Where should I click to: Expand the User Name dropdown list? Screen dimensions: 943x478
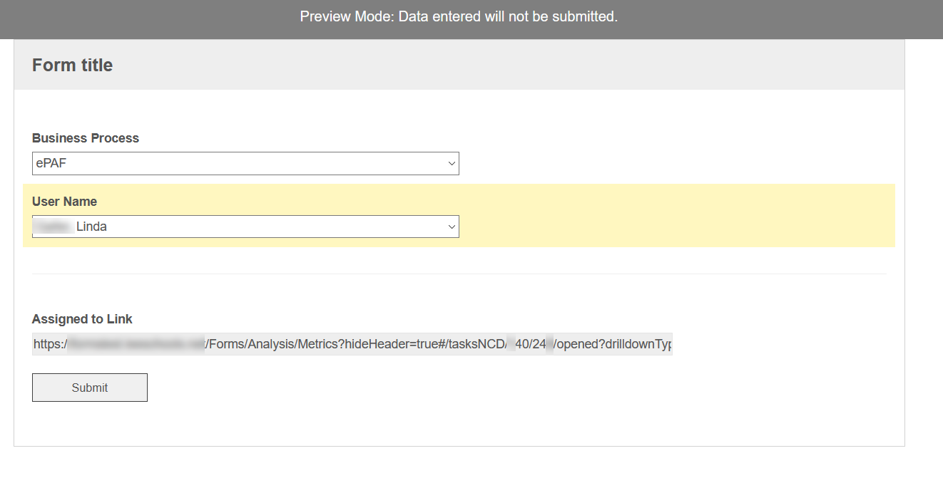point(245,227)
